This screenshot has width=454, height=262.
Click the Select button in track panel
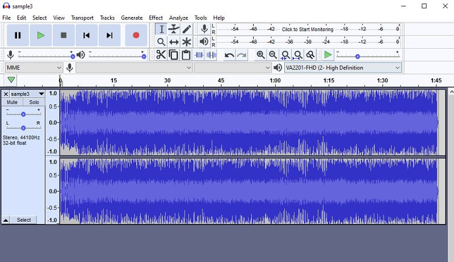24,220
